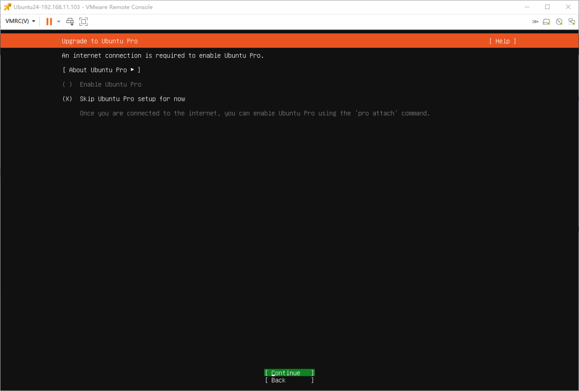Click the send Ctrl+Alt+Del icon
The width and height of the screenshot is (579, 391).
(x=70, y=21)
